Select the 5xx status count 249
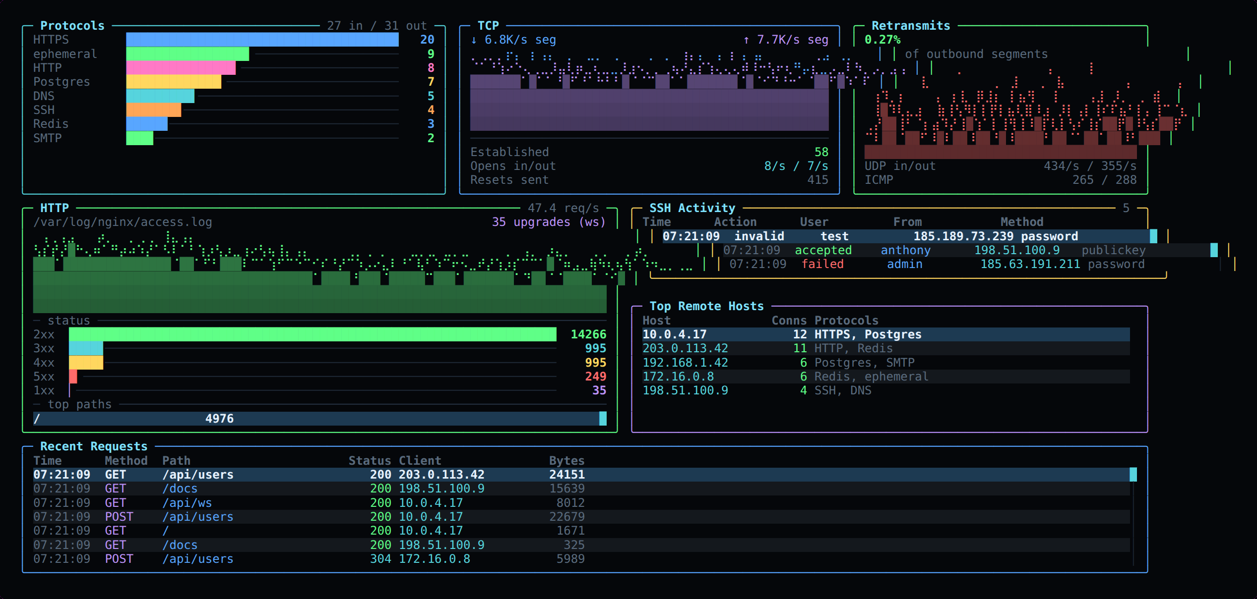Screen dimensions: 1257x599 (596, 377)
